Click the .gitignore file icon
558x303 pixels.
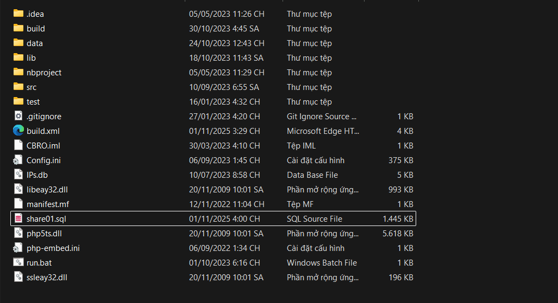tap(18, 116)
